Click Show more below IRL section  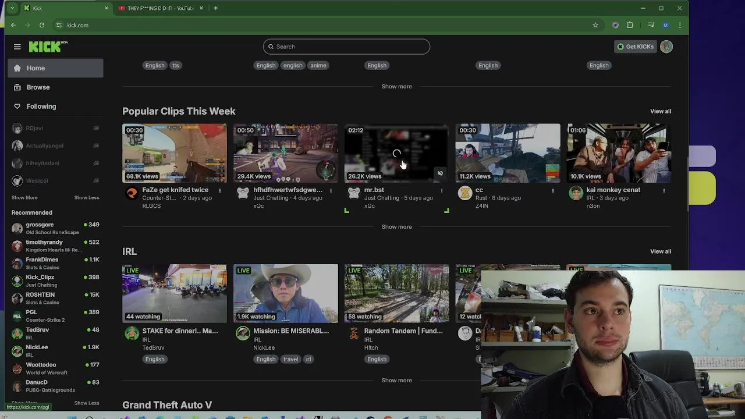click(x=396, y=381)
